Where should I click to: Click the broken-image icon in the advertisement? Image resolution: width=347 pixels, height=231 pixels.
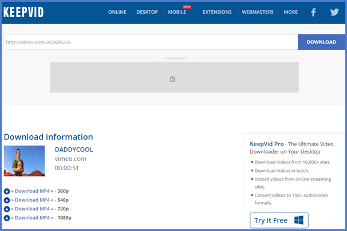(x=172, y=79)
